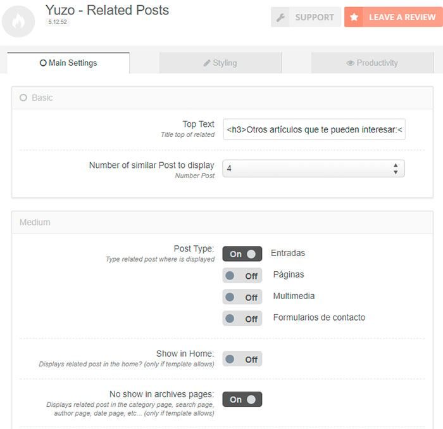Click the eye icon in Productivity tab
Viewport: 443px width, 429px height.
point(351,63)
